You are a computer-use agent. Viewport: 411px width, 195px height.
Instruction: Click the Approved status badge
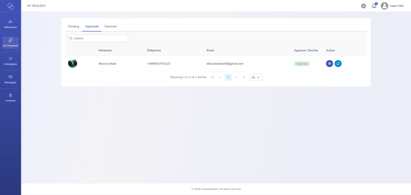click(302, 64)
